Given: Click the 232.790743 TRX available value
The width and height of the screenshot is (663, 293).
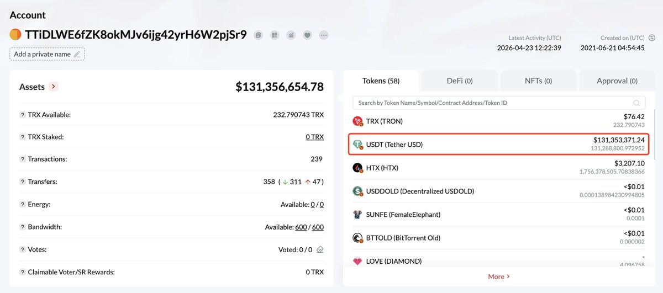Looking at the screenshot, I should [298, 115].
